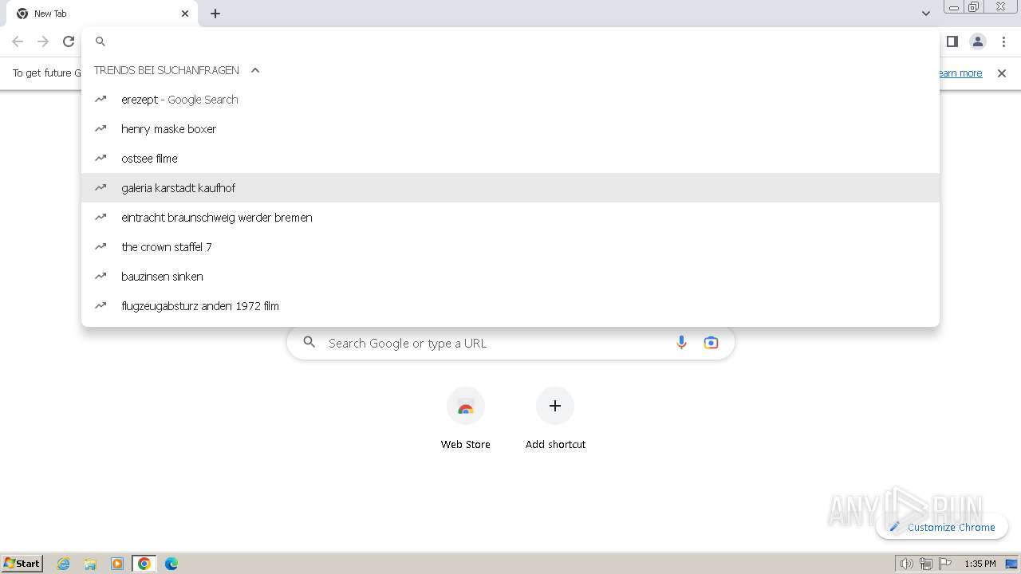This screenshot has width=1021, height=574.
Task: Launch Internet Explorer from the taskbar
Action: (64, 564)
